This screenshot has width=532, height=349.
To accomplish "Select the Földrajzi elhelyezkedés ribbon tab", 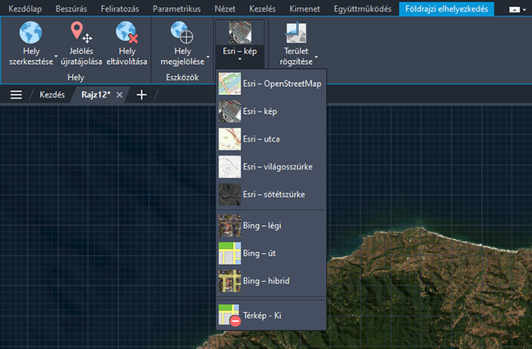I will click(x=447, y=9).
